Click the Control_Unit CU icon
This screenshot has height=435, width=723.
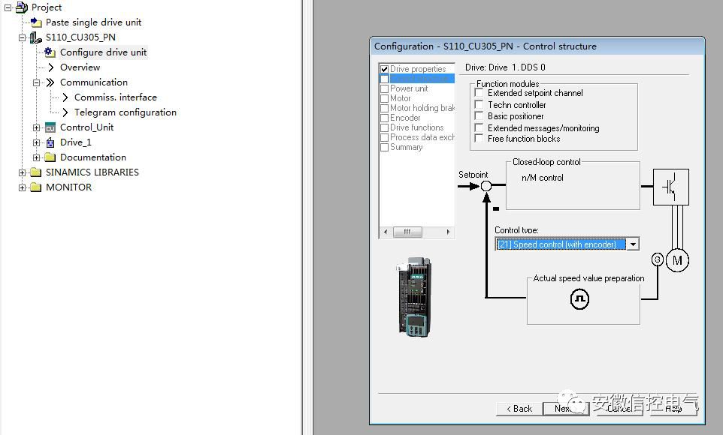(x=50, y=127)
